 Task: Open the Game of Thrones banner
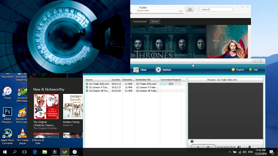168,42
